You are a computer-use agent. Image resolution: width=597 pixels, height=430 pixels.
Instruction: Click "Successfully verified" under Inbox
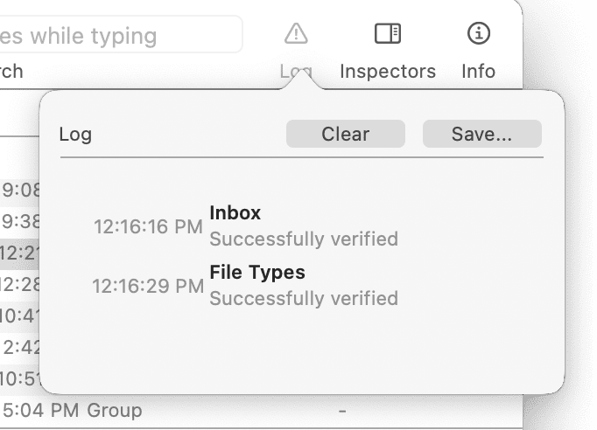pyautogui.click(x=304, y=239)
